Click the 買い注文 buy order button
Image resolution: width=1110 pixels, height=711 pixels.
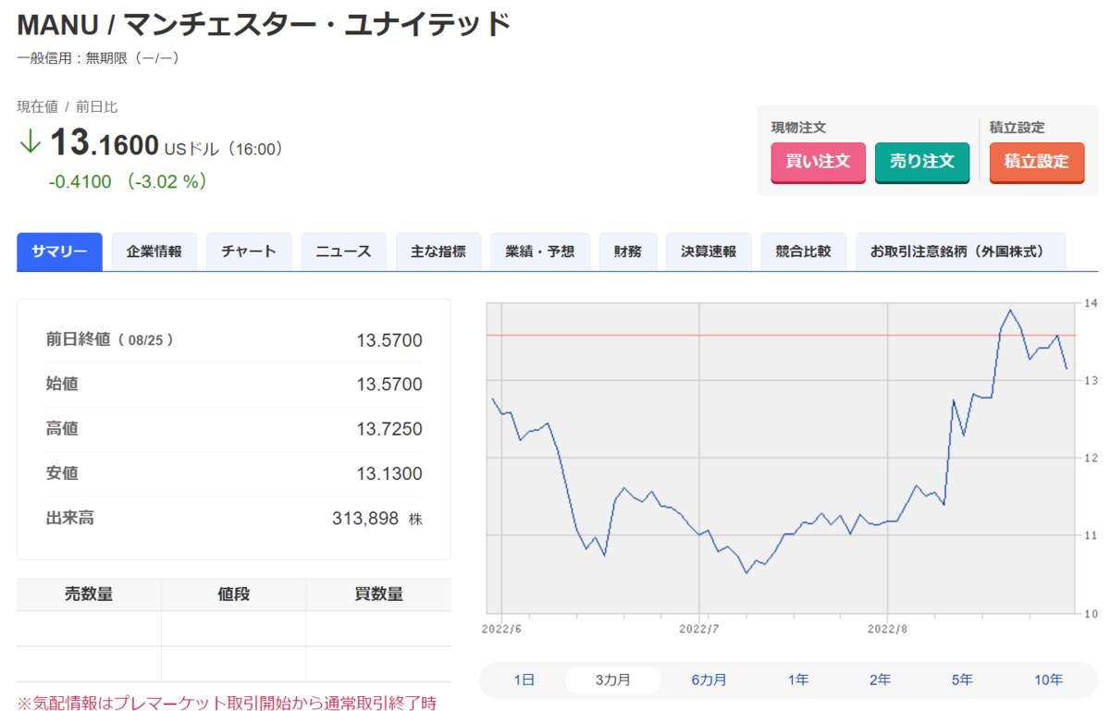coord(818,162)
